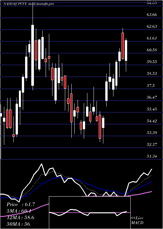The height and width of the screenshot is (229, 163).
Task: Click the 53.39 price axis label
Action: (x=152, y=133)
